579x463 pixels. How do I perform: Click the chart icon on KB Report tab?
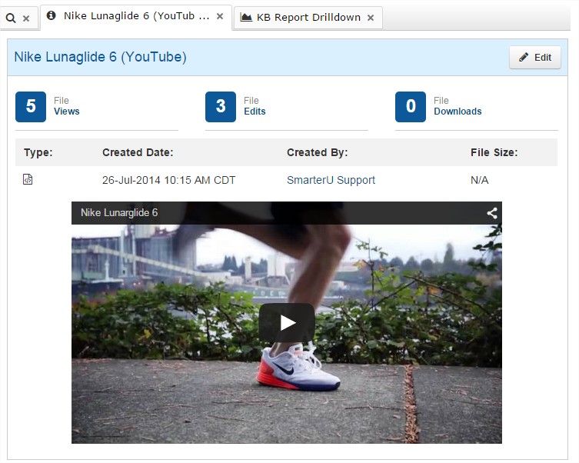pos(246,17)
